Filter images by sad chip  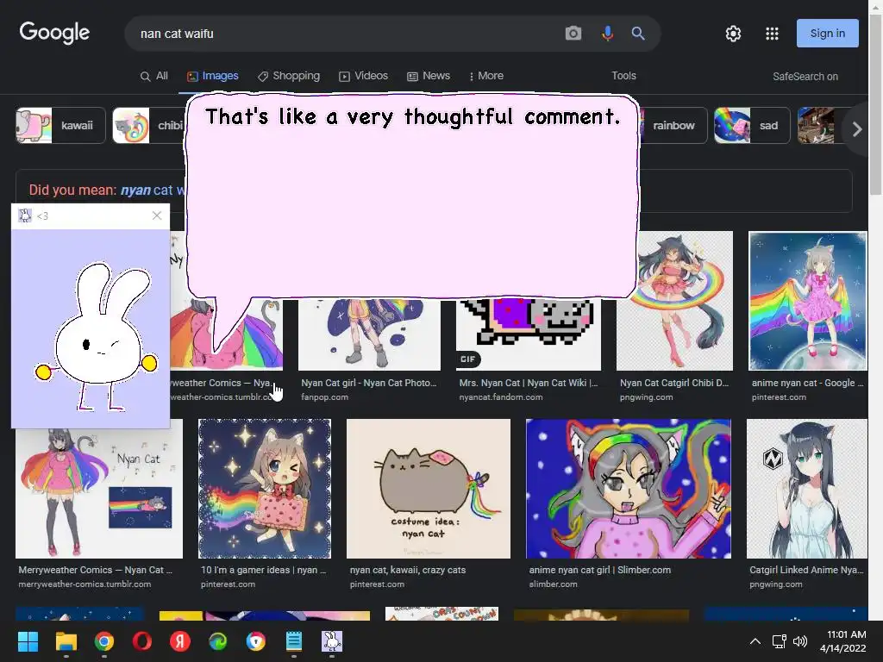(752, 125)
